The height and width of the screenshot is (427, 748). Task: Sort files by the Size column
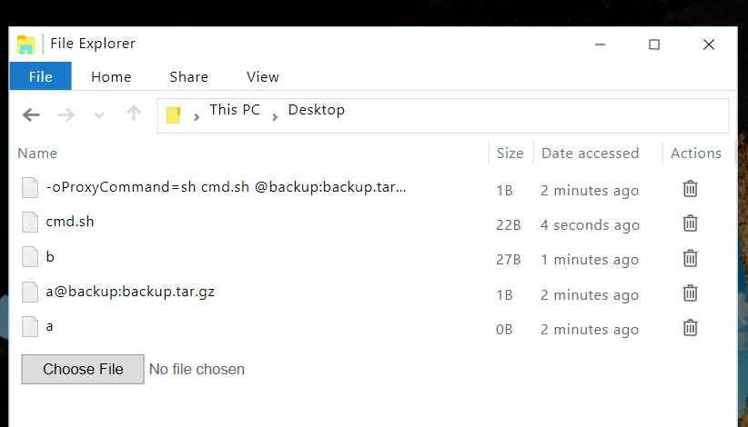click(x=510, y=153)
